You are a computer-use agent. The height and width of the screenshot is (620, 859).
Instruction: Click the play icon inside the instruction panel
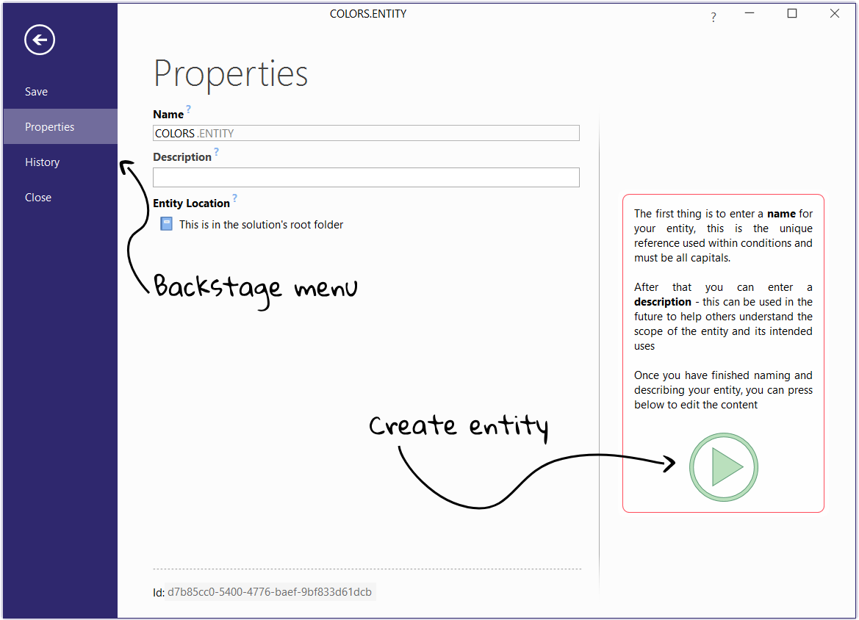(724, 467)
